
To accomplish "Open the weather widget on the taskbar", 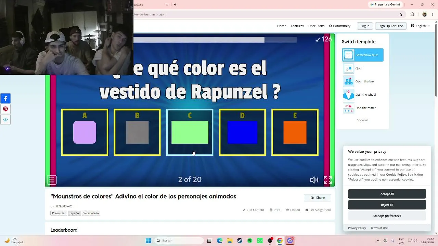I will [14, 241].
